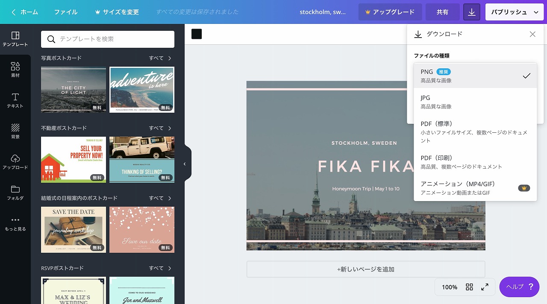Image resolution: width=547 pixels, height=304 pixels.
Task: Click the download arrow icon in top bar
Action: point(472,12)
